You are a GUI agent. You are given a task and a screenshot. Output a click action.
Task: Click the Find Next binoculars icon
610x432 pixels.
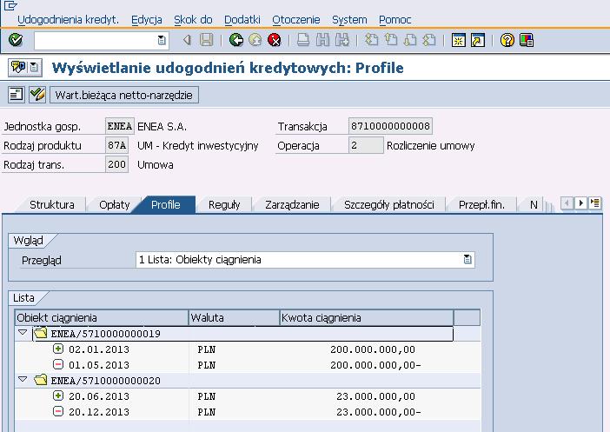coord(342,40)
